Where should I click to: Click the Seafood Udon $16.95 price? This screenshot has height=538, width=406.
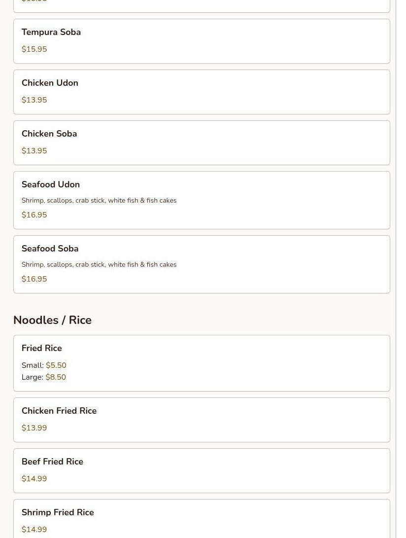(34, 215)
